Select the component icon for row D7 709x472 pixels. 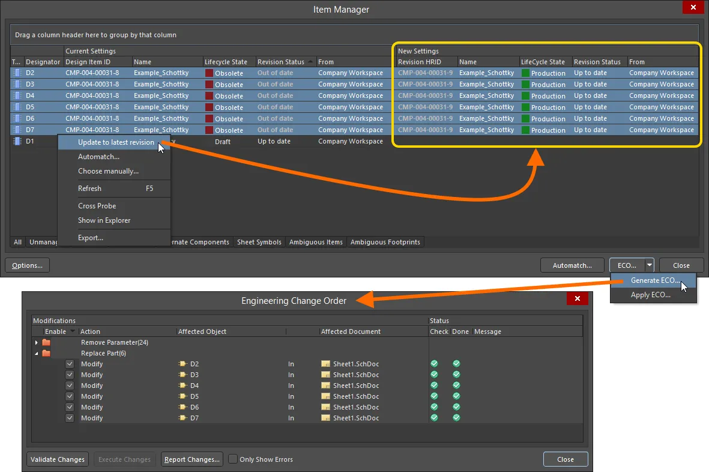tap(17, 130)
